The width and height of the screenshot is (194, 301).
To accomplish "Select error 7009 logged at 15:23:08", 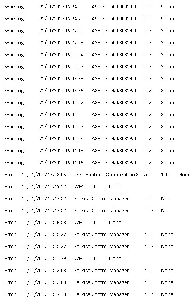I will [89, 282].
